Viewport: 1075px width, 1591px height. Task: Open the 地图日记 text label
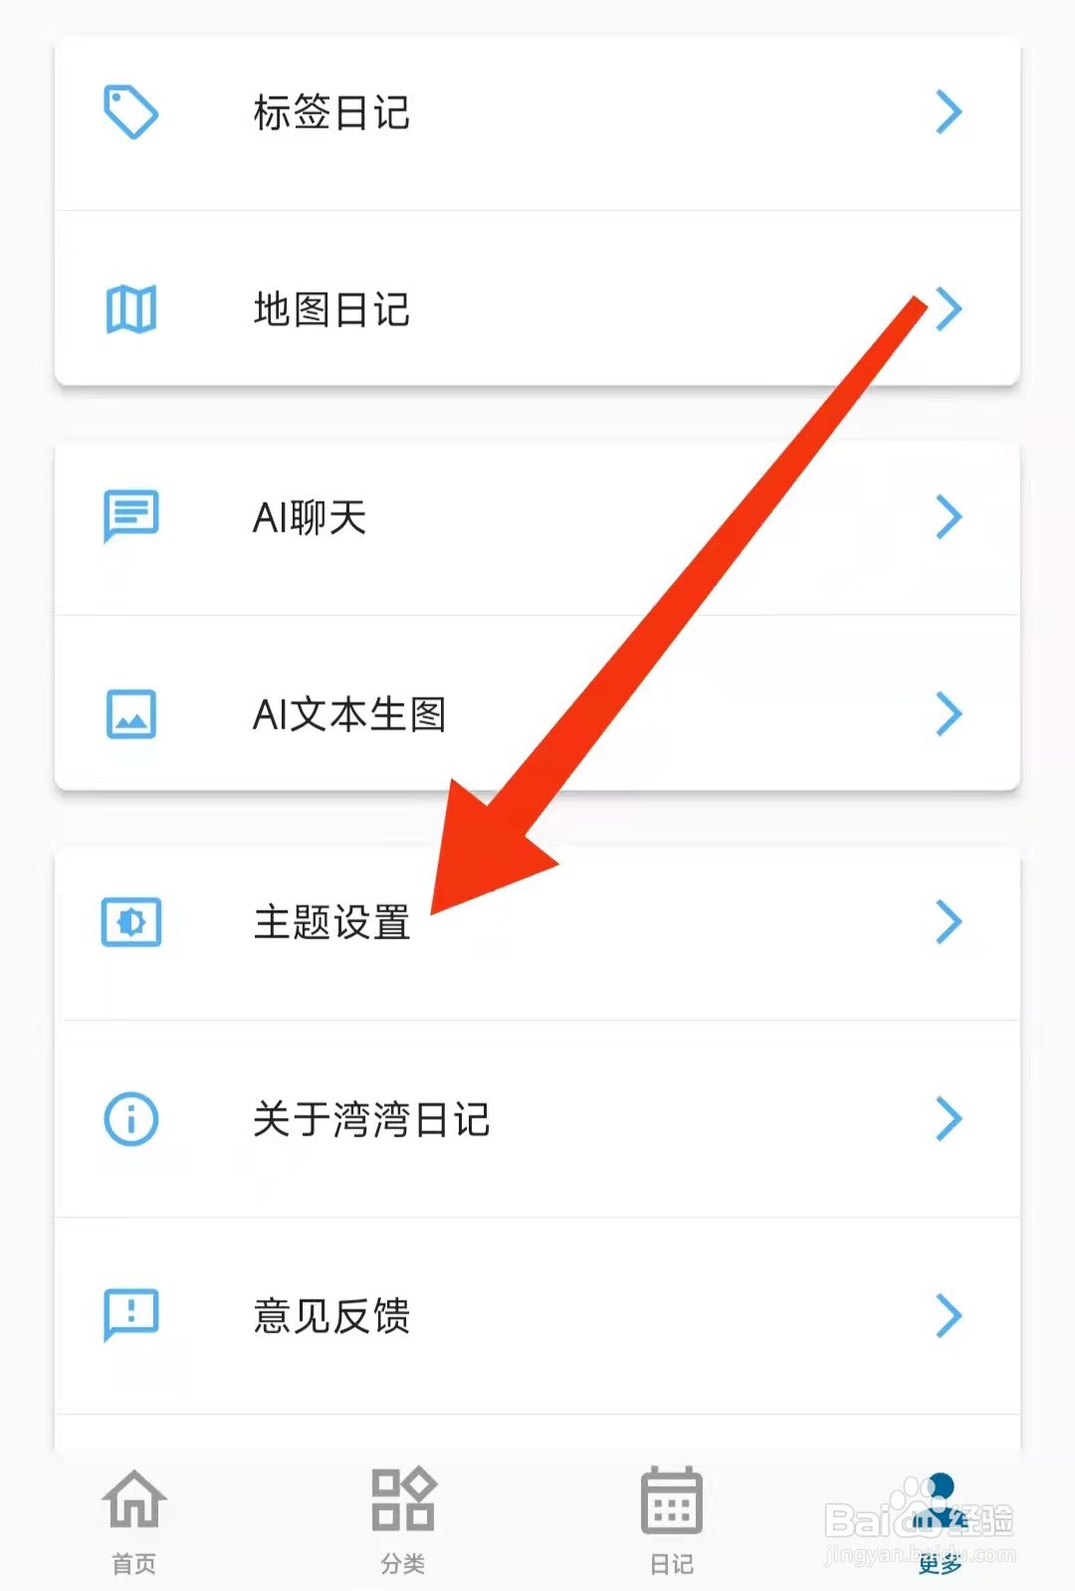pyautogui.click(x=331, y=309)
